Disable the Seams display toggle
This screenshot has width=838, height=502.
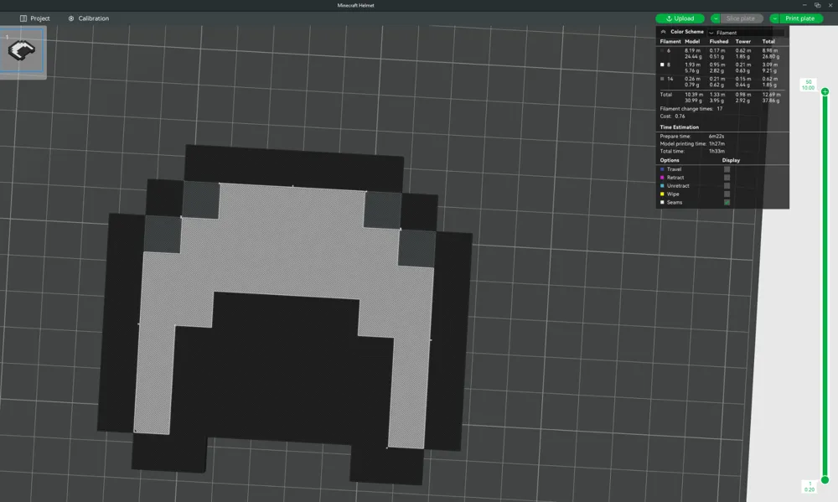point(727,202)
